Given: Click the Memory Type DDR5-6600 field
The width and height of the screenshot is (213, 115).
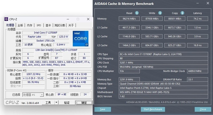Looking at the screenshot, I should (x=163, y=84).
